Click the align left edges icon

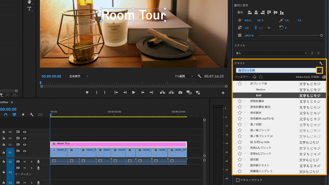[249, 12]
